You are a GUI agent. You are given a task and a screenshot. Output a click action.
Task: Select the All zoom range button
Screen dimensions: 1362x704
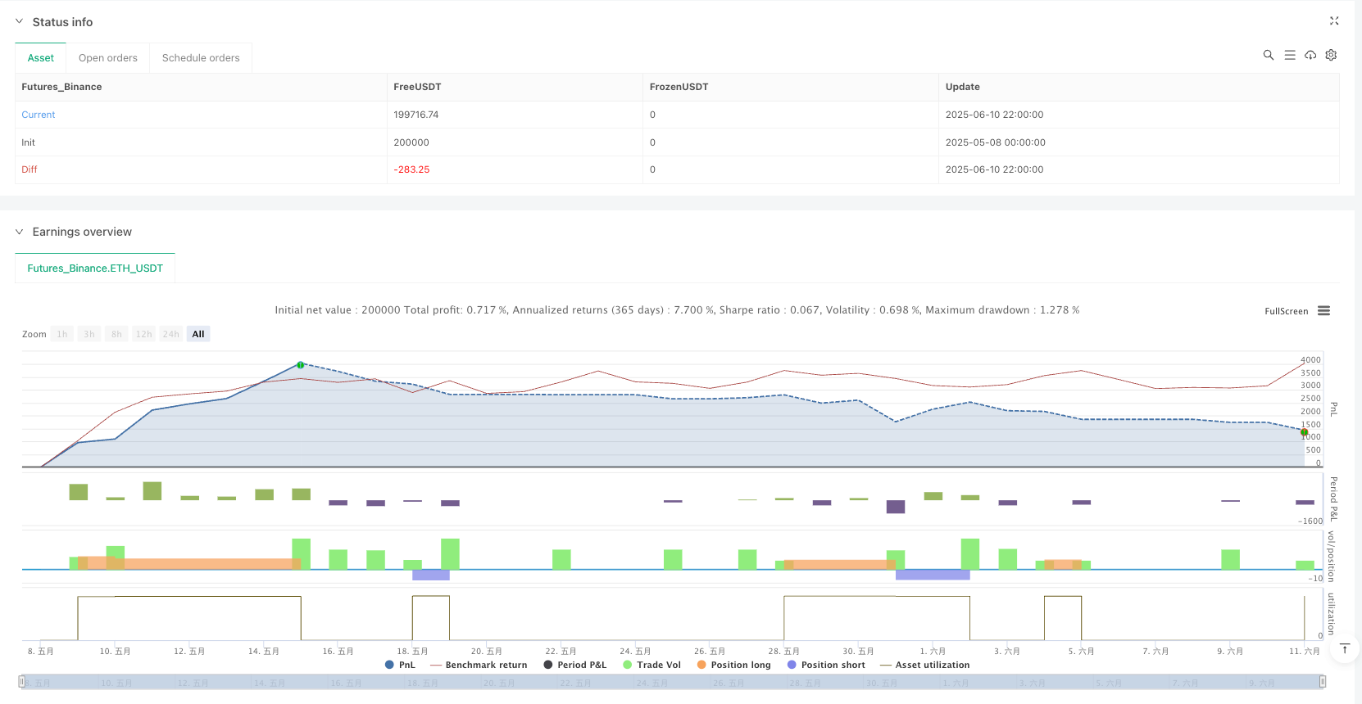click(x=198, y=334)
